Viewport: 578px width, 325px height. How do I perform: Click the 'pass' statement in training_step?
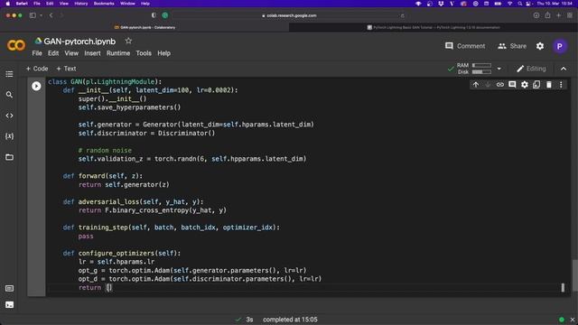(86, 237)
